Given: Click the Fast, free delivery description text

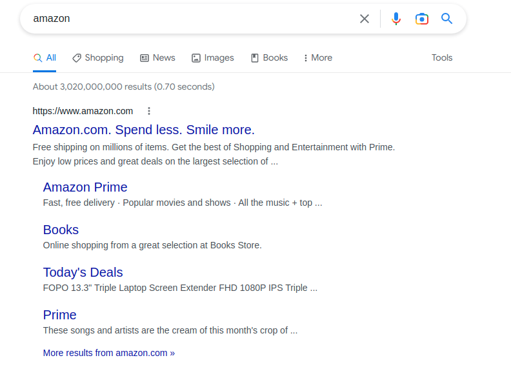Looking at the screenshot, I should pyautogui.click(x=183, y=203).
